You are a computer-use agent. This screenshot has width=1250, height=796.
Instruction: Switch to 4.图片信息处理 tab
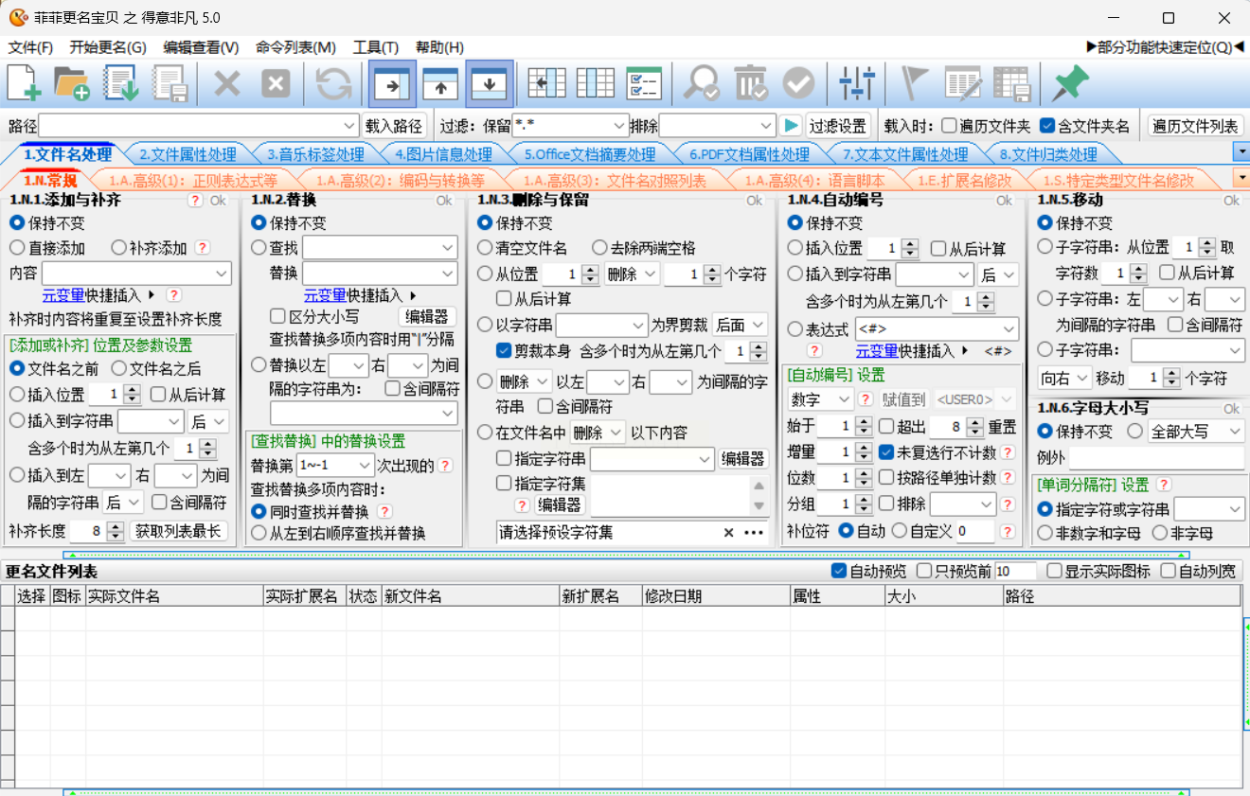(442, 154)
